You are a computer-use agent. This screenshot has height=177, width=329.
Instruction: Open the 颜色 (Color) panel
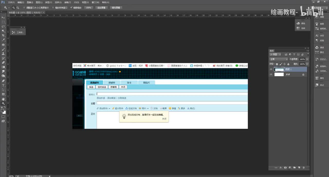301,23
